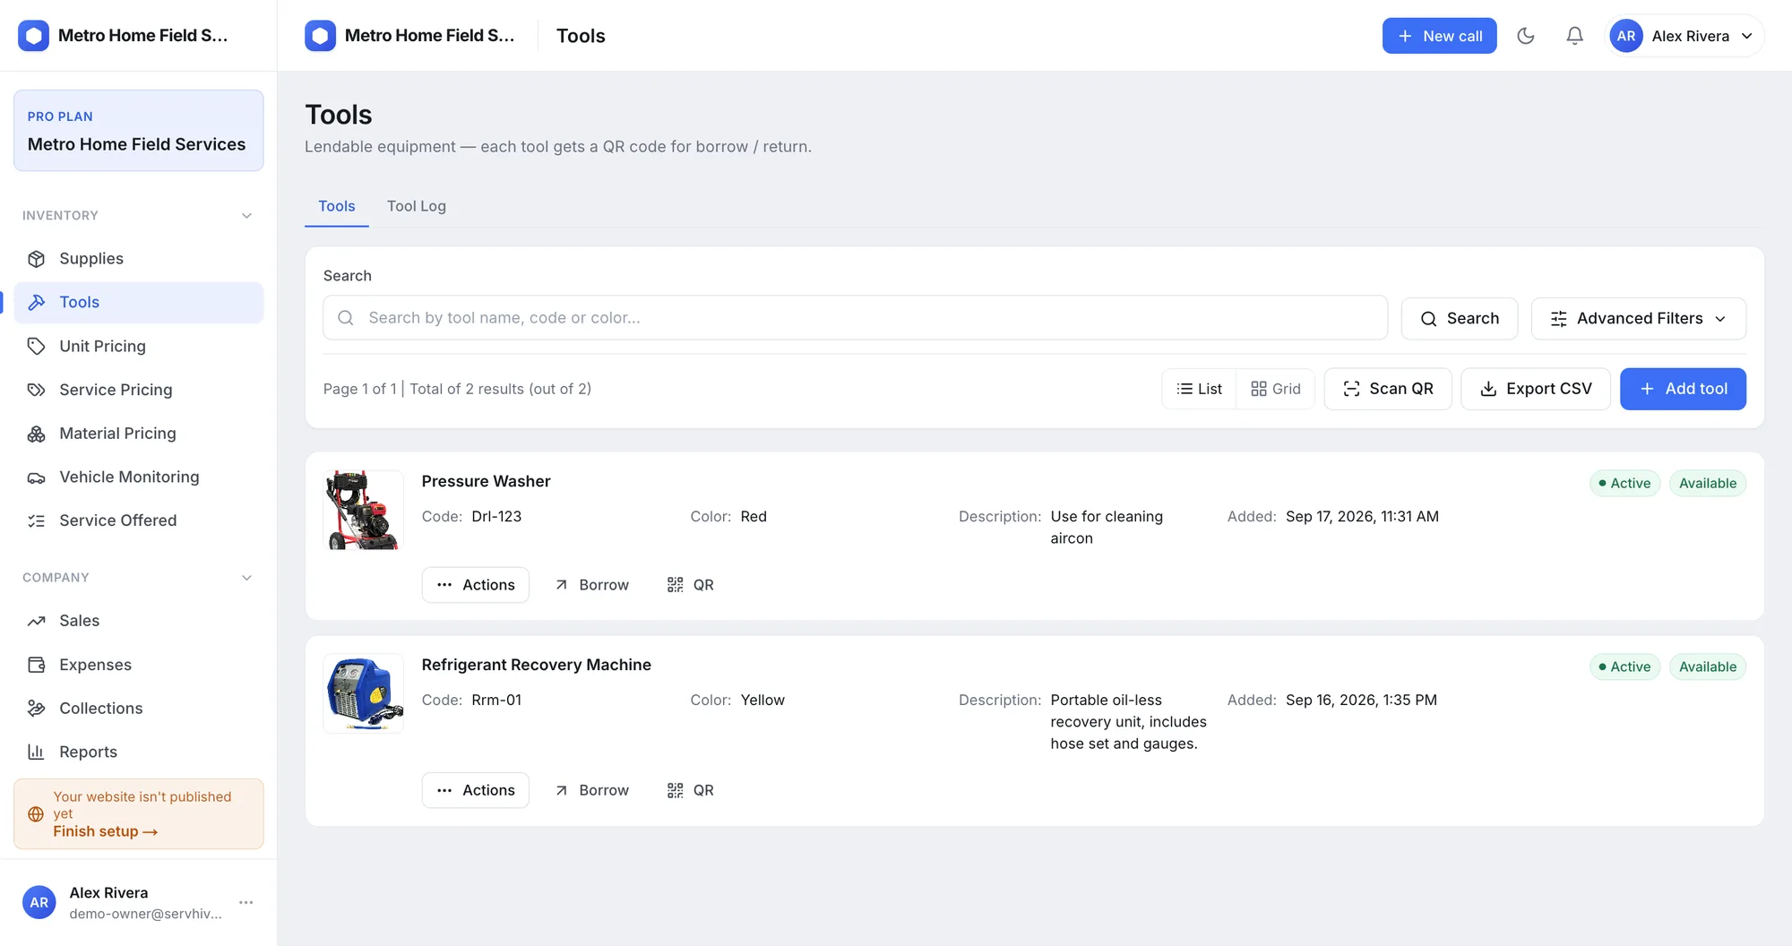
Task: Open sidebar user options ellipsis menu
Action: pos(246,902)
